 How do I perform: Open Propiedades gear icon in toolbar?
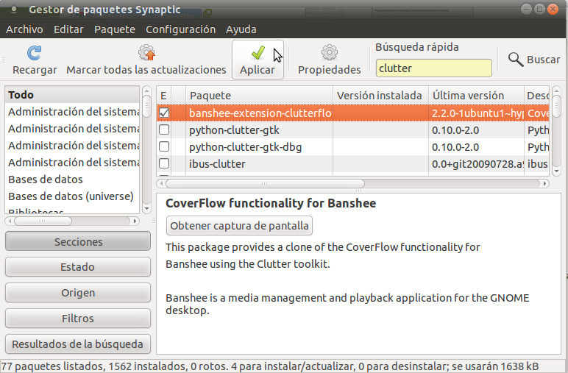click(x=330, y=53)
